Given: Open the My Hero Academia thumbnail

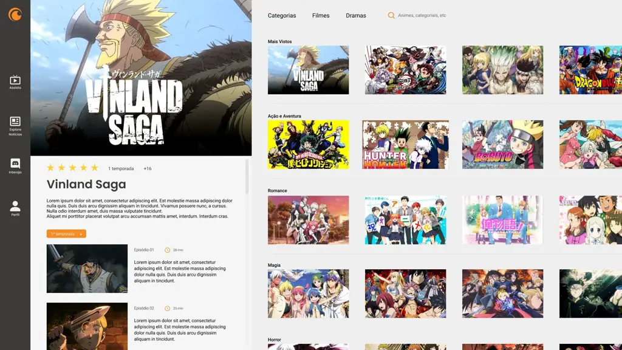Looking at the screenshot, I should [x=308, y=145].
